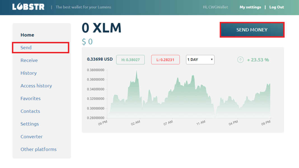This screenshot has height=168, width=299.
Task: Open Access history page
Action: 36,86
